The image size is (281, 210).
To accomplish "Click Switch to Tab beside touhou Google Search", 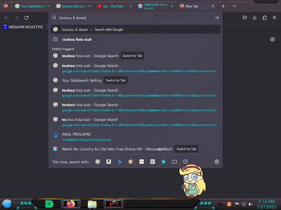I will click(132, 56).
